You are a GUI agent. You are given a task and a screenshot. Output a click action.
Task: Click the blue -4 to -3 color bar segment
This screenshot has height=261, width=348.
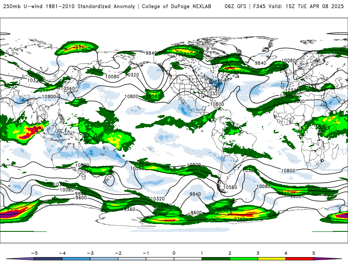coord(76,259)
